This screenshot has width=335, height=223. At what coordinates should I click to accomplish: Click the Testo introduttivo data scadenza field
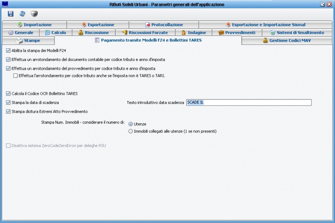(x=249, y=102)
